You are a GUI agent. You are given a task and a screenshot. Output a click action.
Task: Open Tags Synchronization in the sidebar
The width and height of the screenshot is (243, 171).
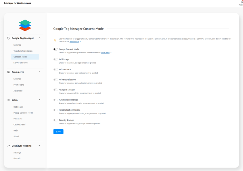23,51
